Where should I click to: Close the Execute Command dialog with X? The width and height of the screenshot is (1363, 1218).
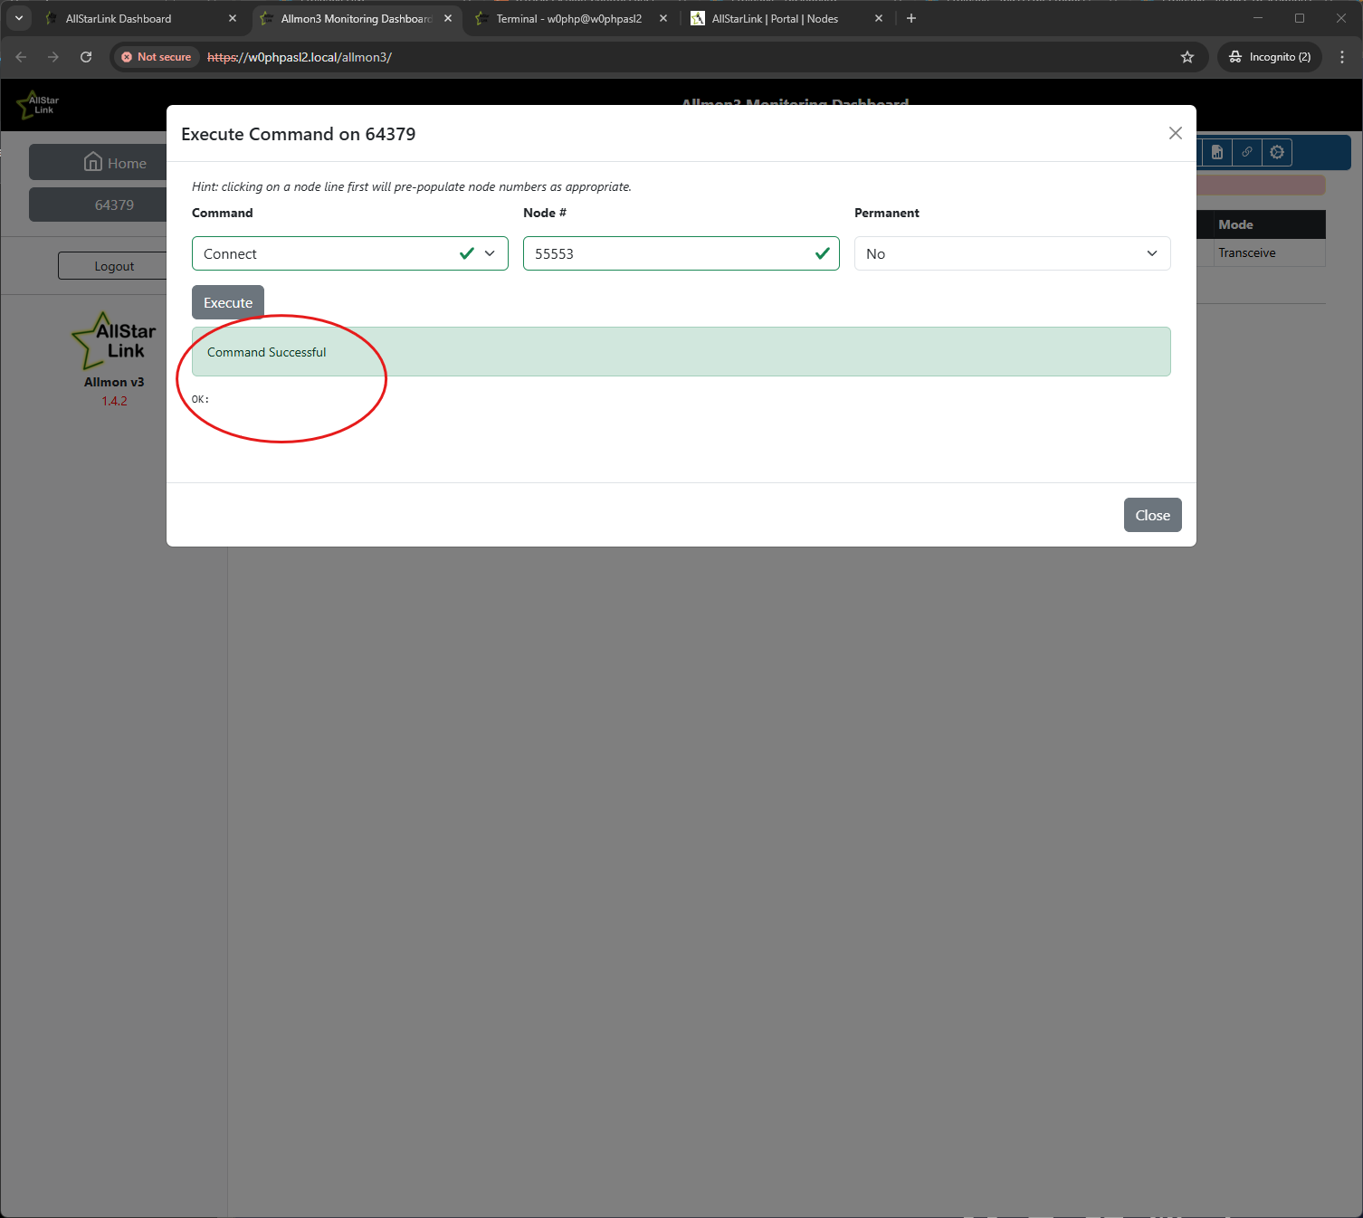(x=1175, y=133)
